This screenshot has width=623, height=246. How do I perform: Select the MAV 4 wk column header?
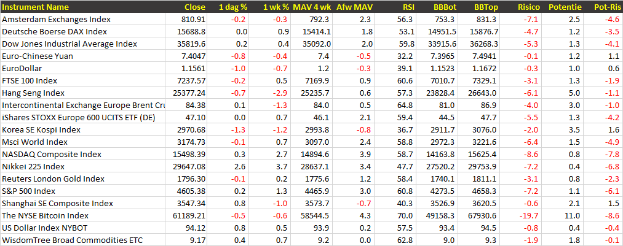click(313, 7)
